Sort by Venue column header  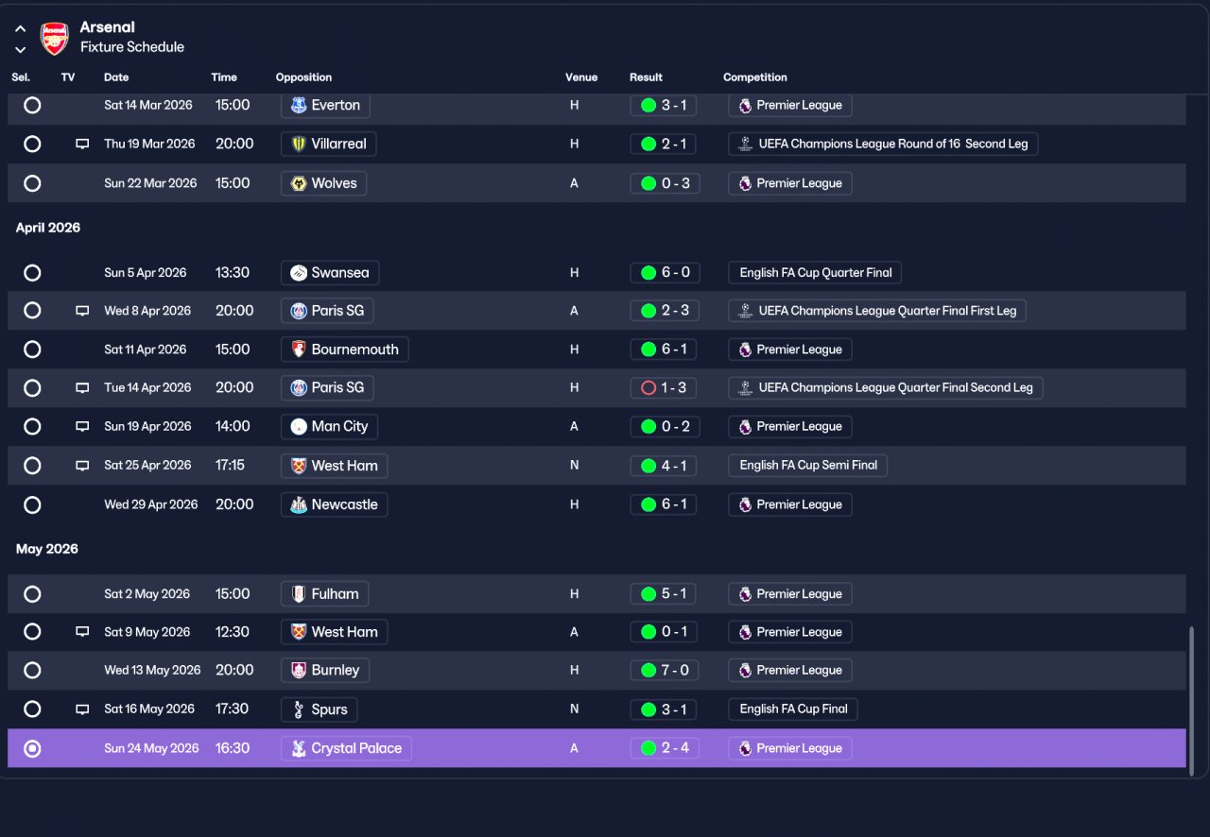(581, 77)
